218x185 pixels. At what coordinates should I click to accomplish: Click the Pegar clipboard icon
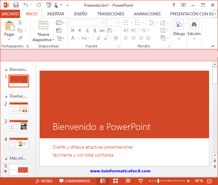[9, 26]
